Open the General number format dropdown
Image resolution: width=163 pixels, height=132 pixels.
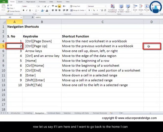point(105,6)
